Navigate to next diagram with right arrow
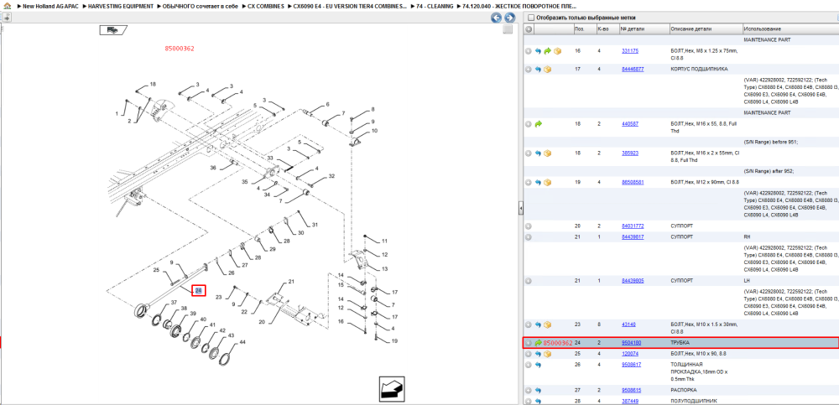Viewport: 839px width, 405px height. tap(509, 18)
